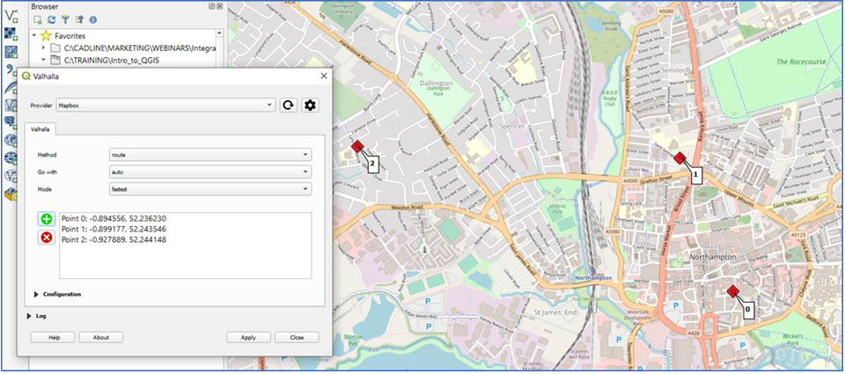845x374 pixels.
Task: Toggle the Browser properties info icon
Action: pyautogui.click(x=92, y=19)
